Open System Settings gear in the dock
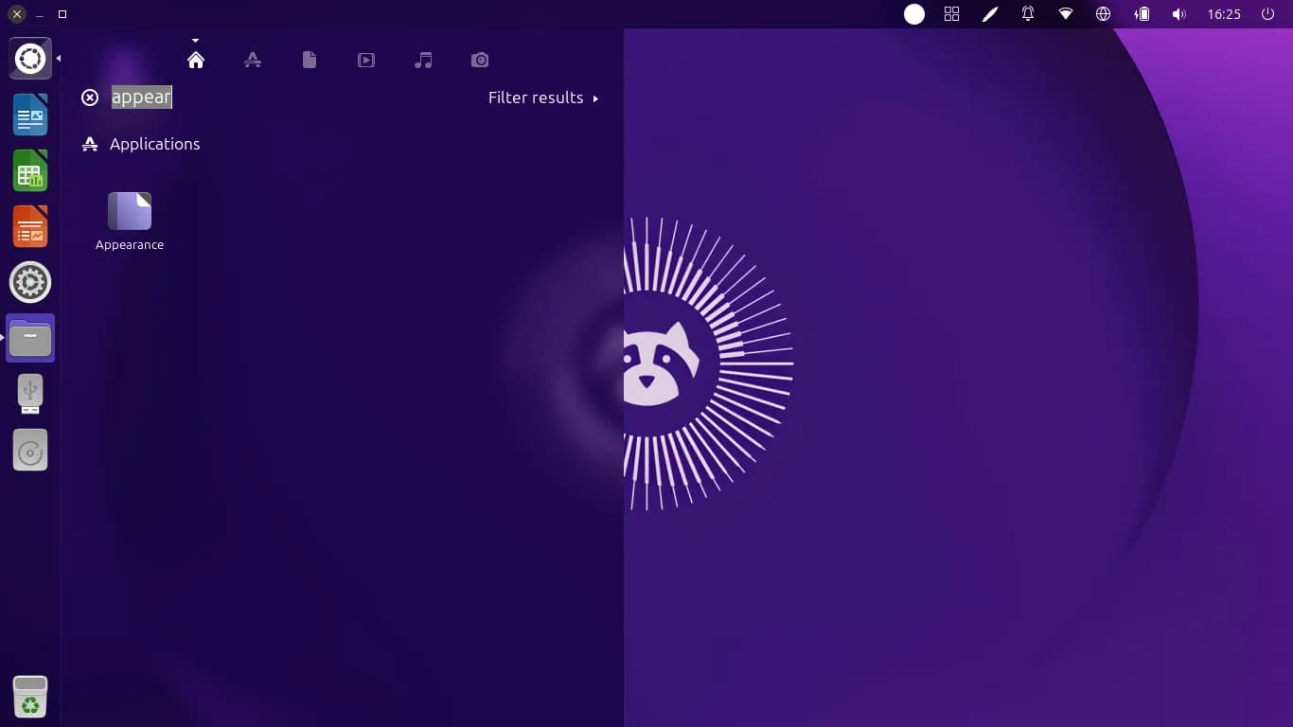This screenshot has width=1293, height=727. pyautogui.click(x=30, y=282)
